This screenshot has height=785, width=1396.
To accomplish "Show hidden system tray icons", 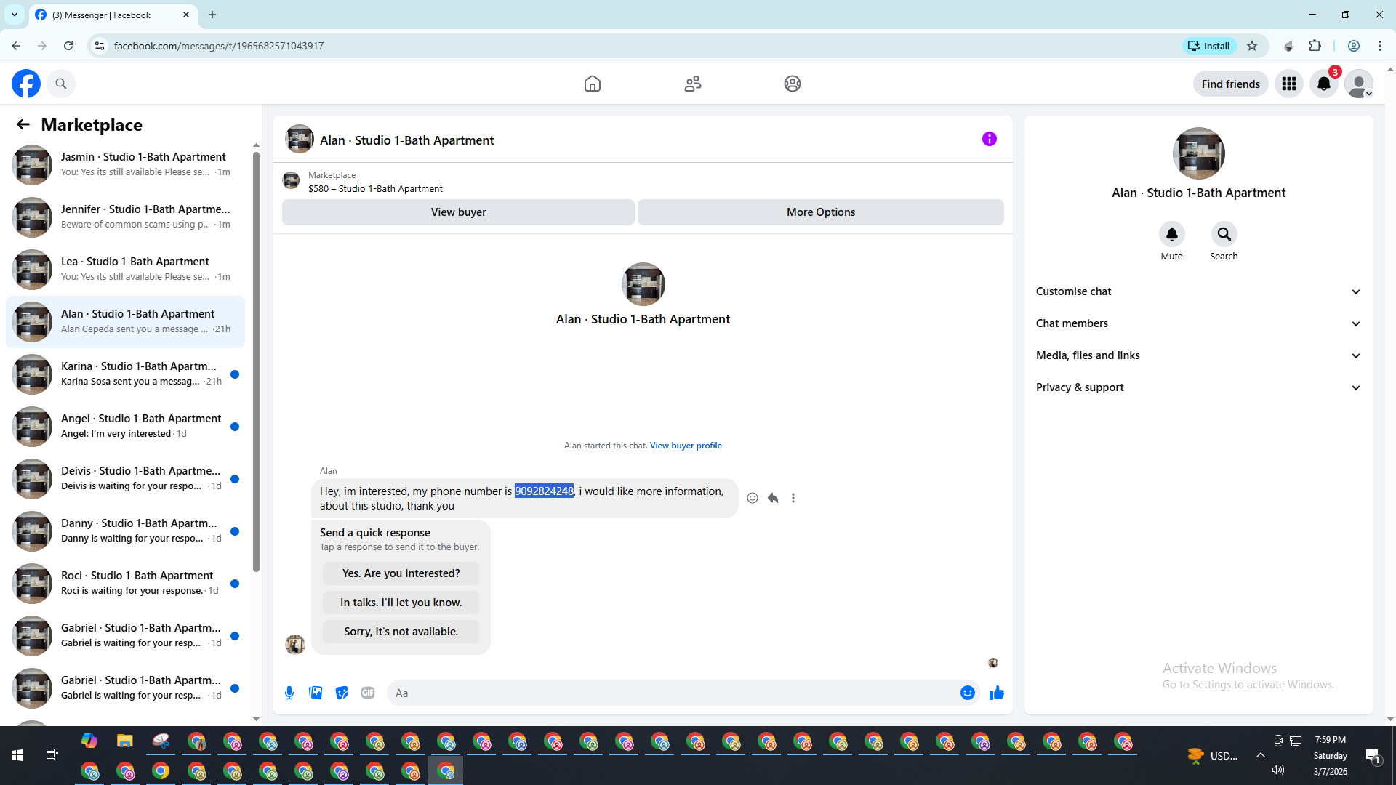I will click(1260, 755).
